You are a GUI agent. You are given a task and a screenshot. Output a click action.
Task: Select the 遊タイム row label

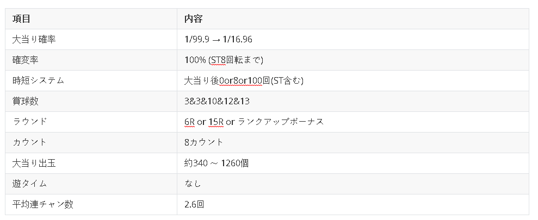29,184
